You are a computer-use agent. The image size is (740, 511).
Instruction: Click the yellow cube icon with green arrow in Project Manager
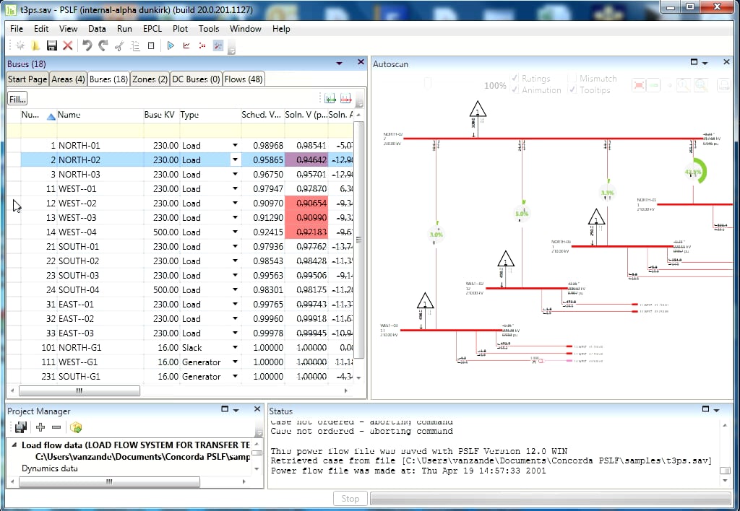[x=76, y=427]
